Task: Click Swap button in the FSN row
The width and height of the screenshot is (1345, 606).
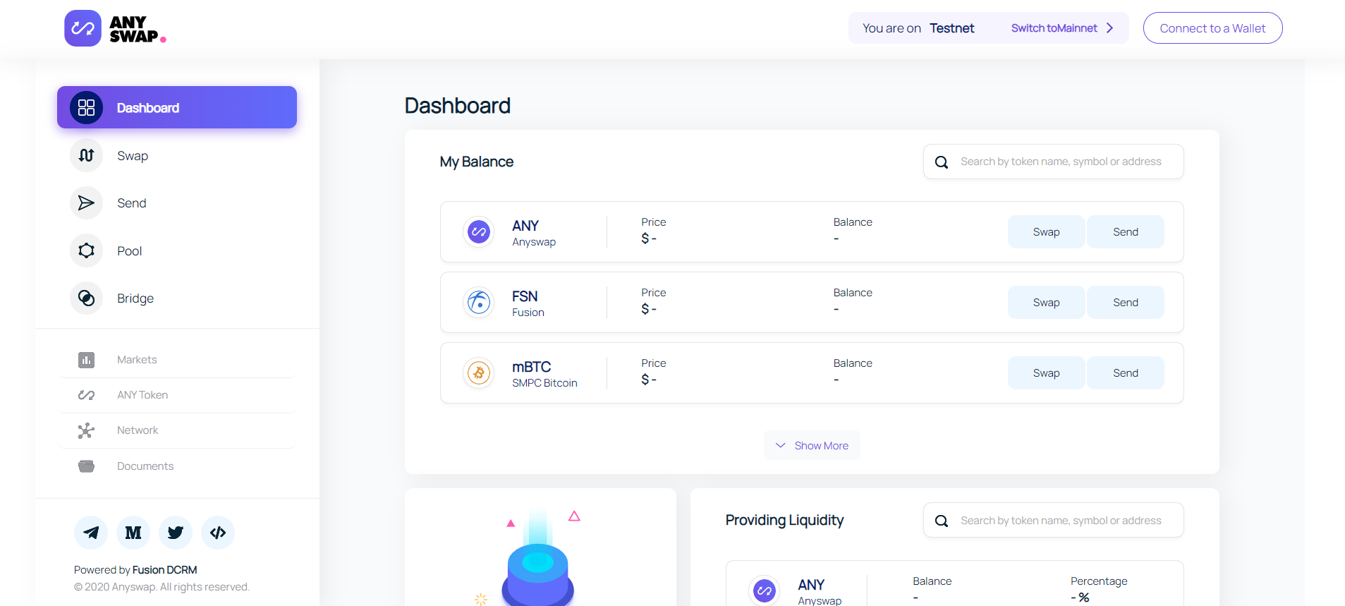Action: (x=1047, y=302)
